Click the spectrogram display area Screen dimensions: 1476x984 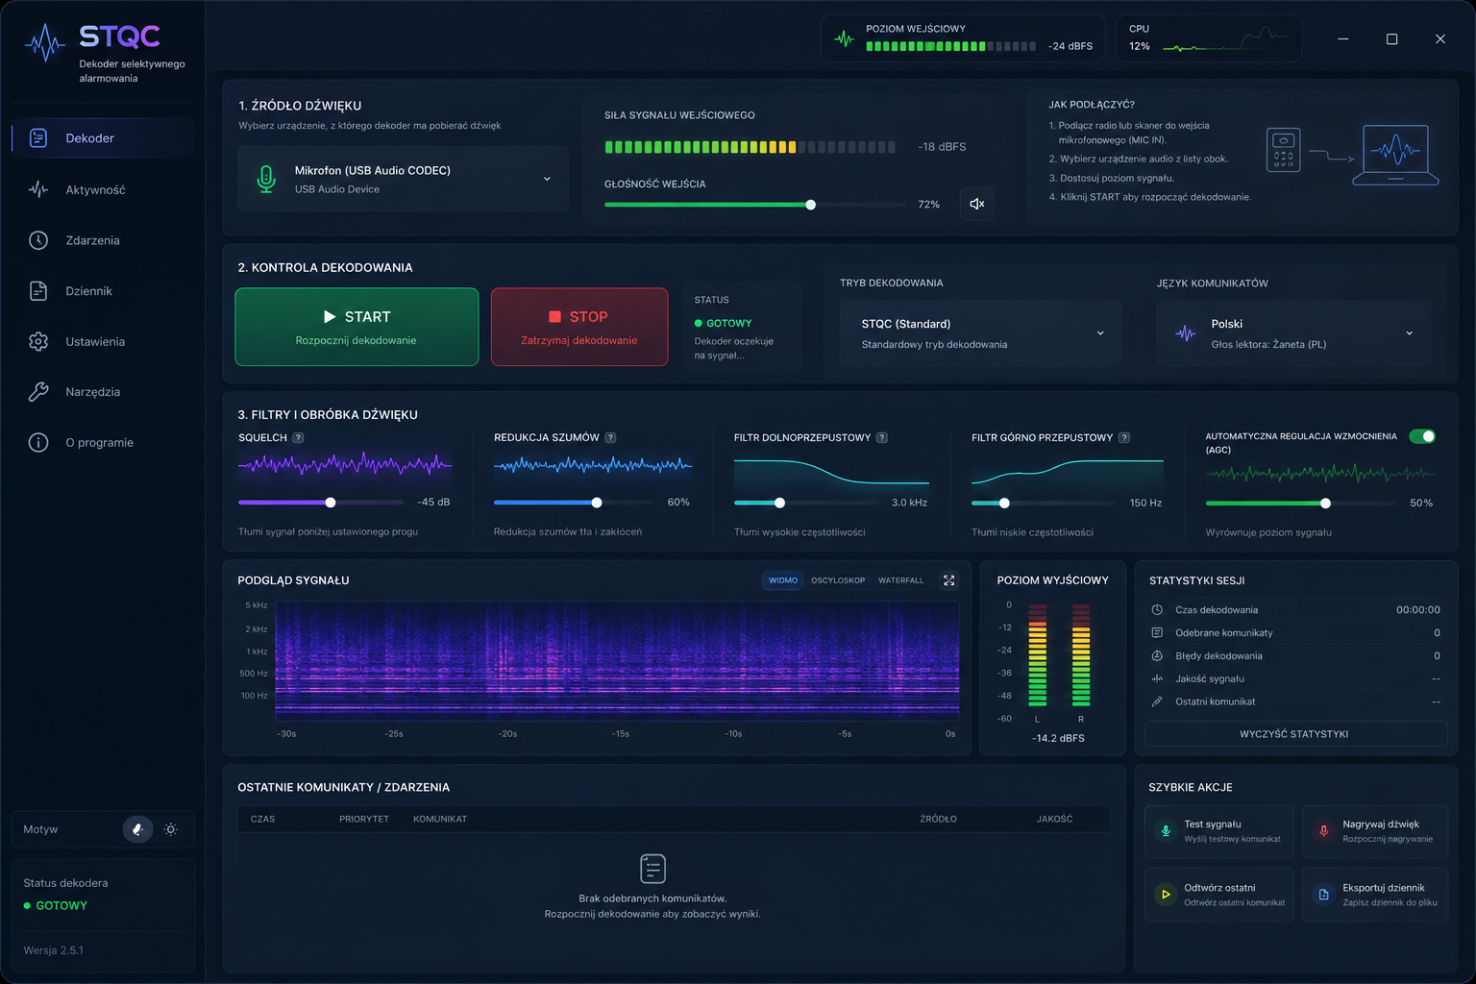[x=617, y=661]
